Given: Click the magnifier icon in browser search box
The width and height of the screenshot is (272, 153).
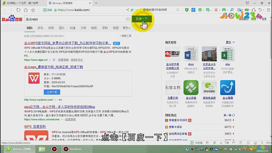Looking at the screenshot, I should pos(177,10).
